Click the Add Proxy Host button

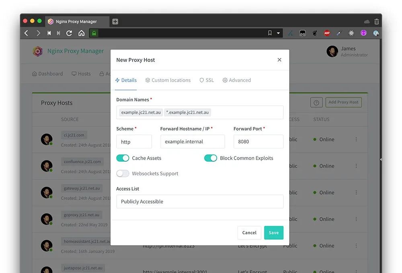[x=344, y=102]
